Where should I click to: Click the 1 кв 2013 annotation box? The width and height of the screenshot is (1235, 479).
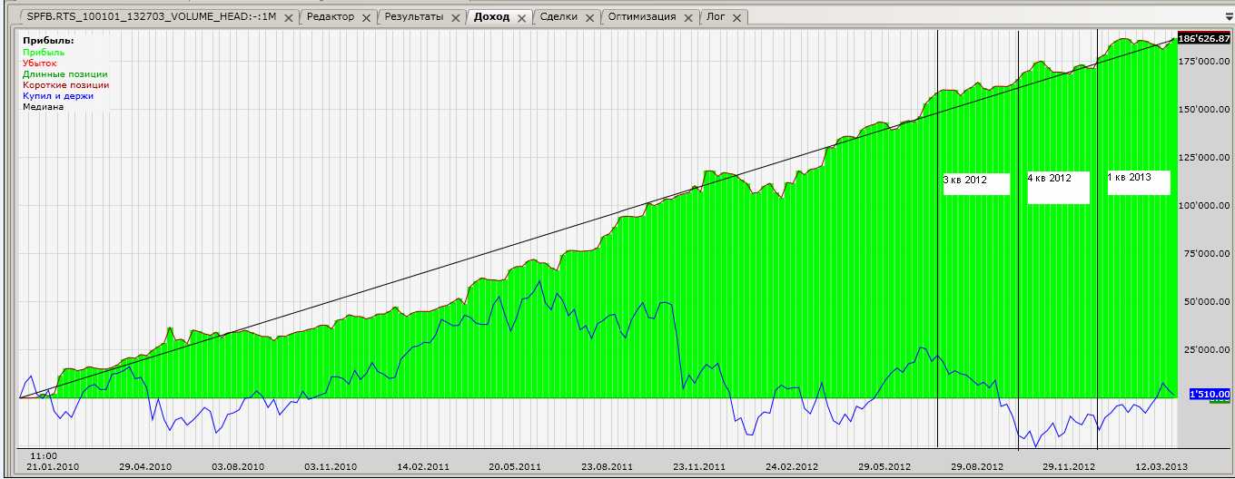[x=1139, y=181]
